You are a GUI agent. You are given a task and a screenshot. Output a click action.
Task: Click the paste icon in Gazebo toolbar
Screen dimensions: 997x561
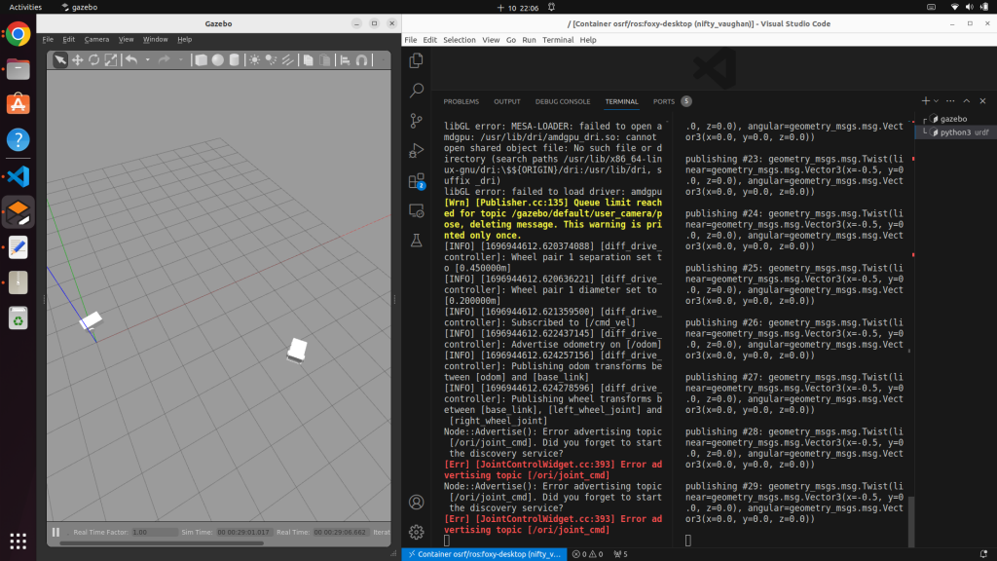tap(325, 59)
